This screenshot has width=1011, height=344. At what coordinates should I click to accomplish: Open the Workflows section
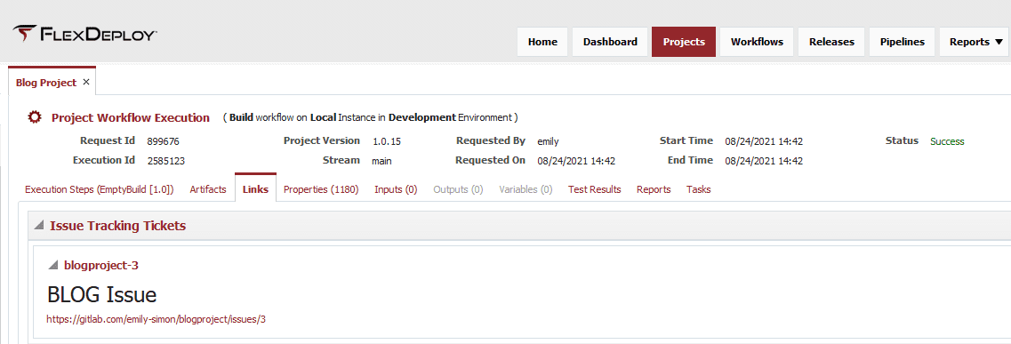[757, 42]
